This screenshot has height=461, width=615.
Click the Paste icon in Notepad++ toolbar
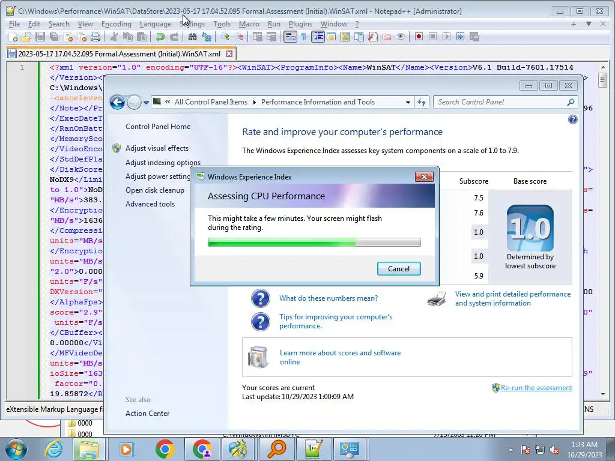click(x=142, y=37)
